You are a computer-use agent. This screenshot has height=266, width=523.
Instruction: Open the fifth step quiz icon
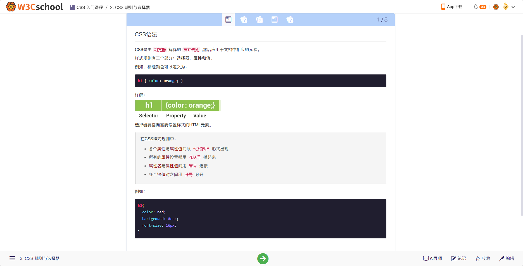[290, 20]
